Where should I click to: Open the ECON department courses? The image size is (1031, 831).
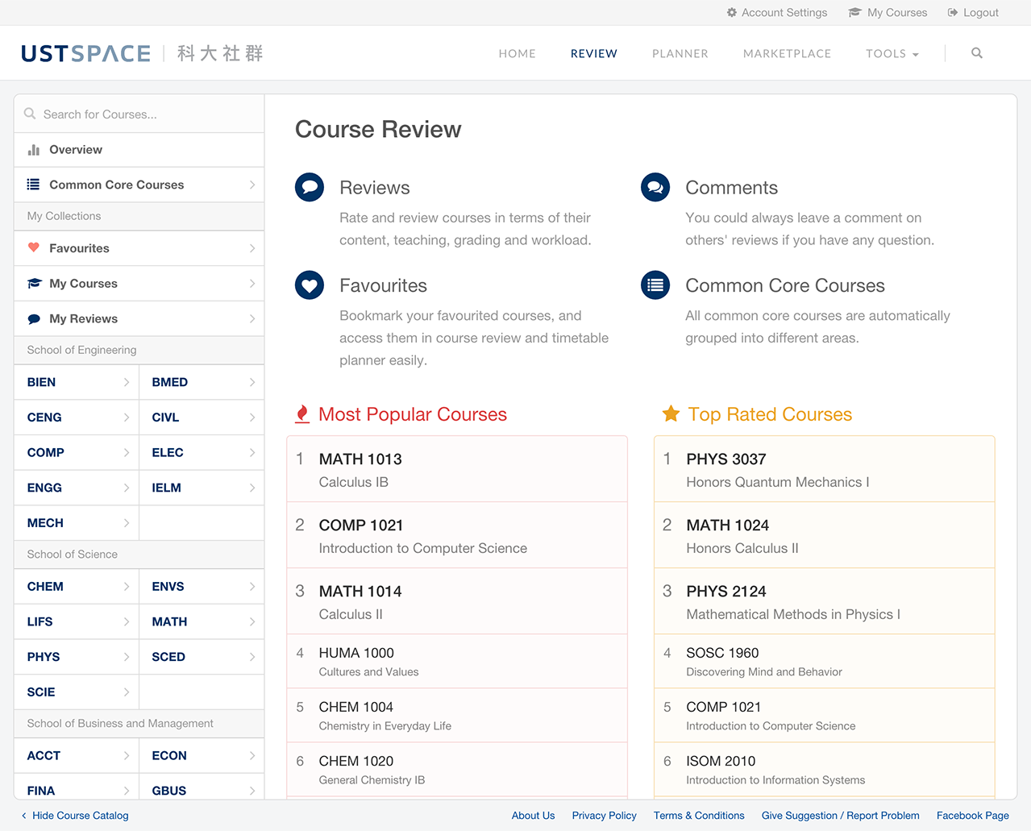[x=202, y=755]
